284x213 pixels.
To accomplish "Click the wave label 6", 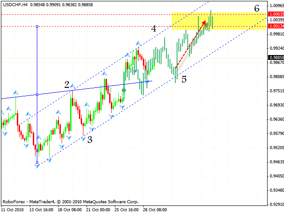I will pos(257,8).
